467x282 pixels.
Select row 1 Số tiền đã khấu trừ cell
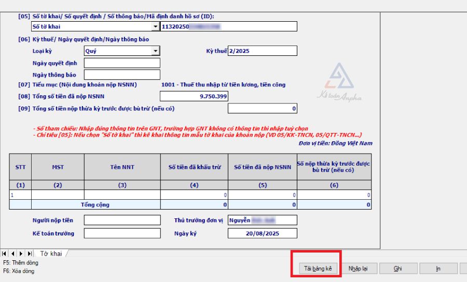[x=194, y=195]
